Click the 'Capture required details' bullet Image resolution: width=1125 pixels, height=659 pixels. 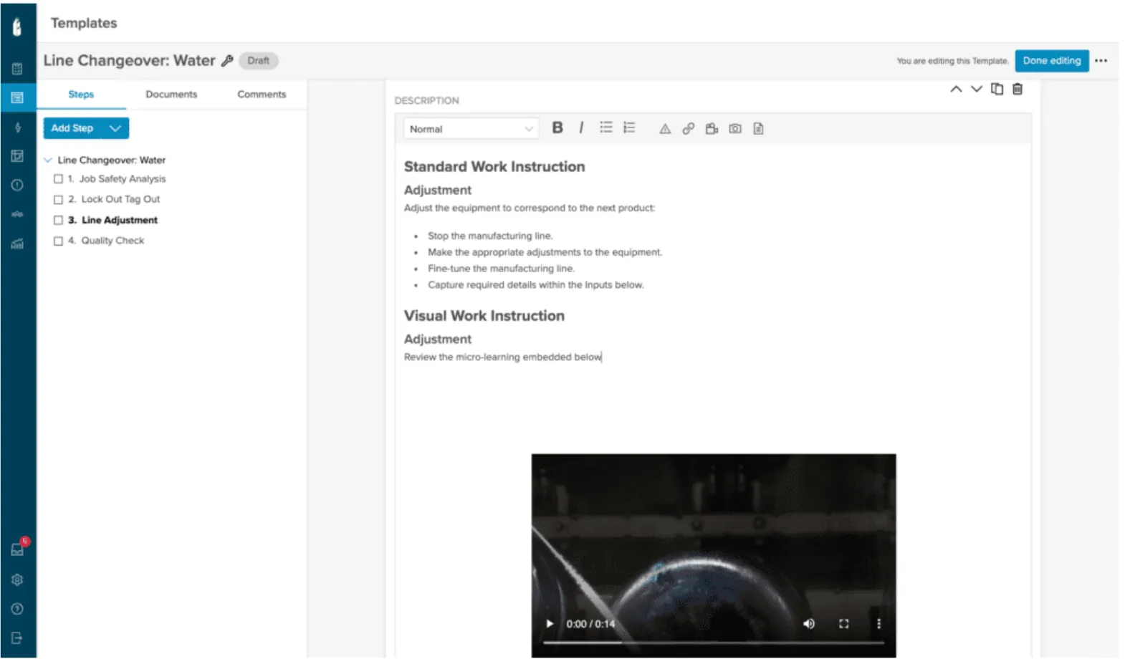click(x=536, y=285)
